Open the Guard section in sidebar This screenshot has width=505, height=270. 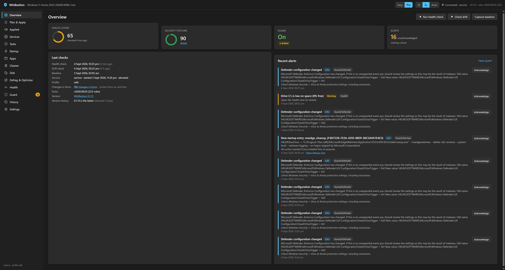click(21, 95)
